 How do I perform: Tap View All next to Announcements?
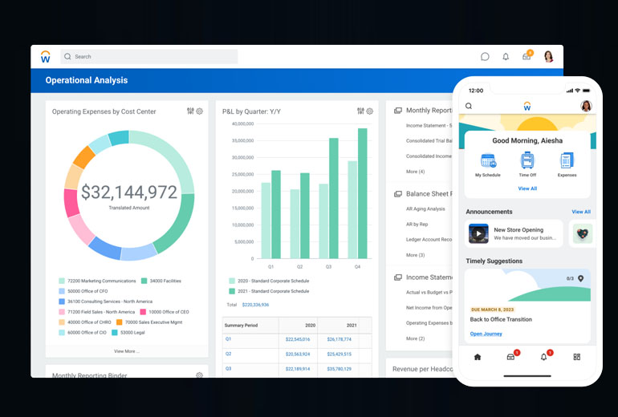581,212
